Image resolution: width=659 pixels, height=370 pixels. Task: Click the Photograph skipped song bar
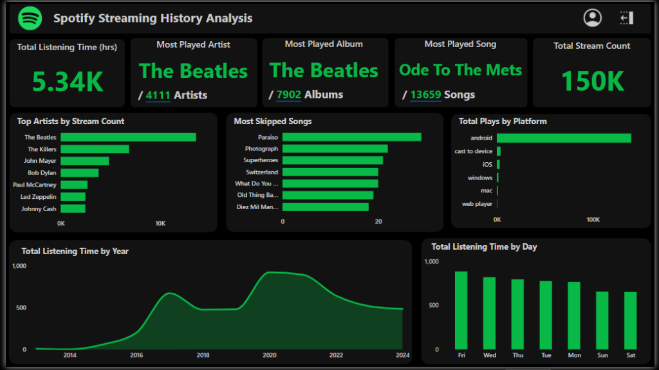pyautogui.click(x=335, y=149)
